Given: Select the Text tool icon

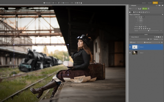Looking at the screenshot, I should (x=147, y=12).
